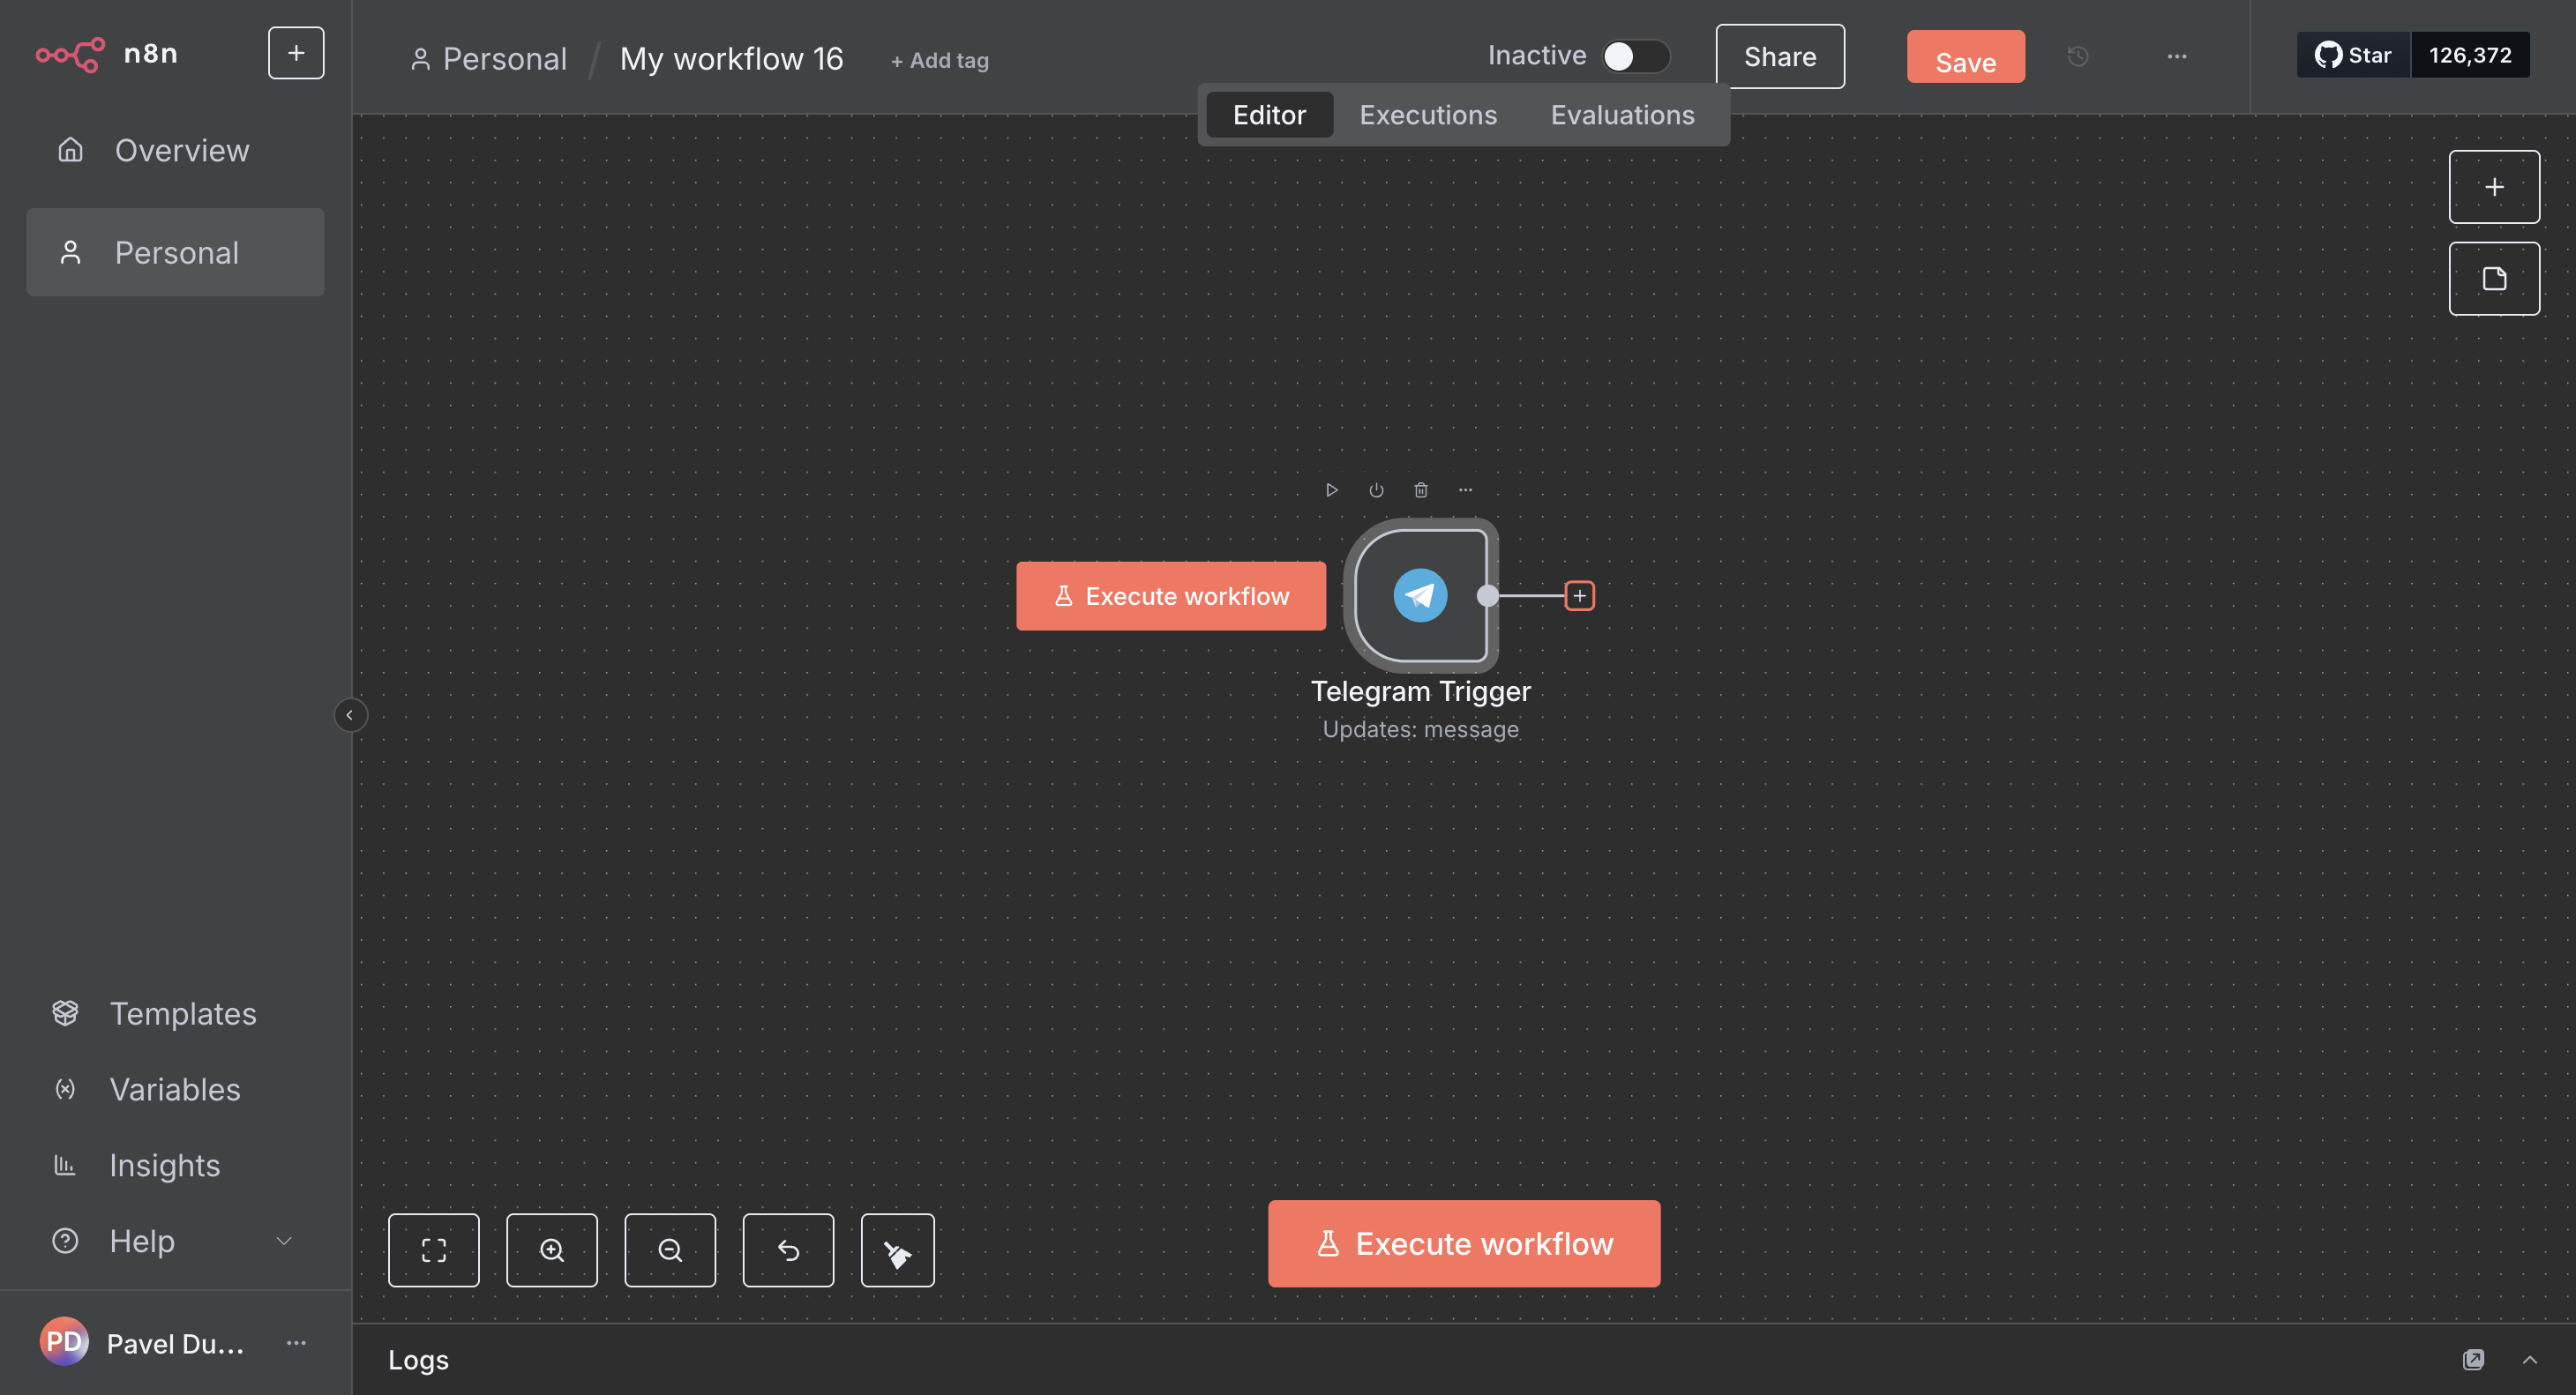Switch to the Executions tab

coord(1427,115)
